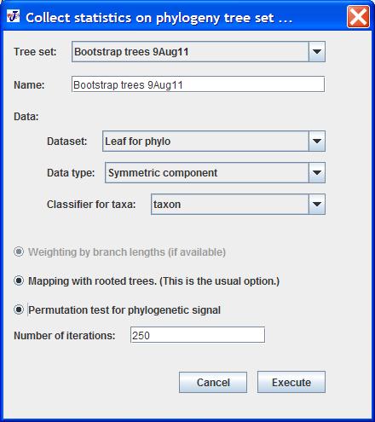The height and width of the screenshot is (422, 375).
Task: Expand the Classifier for taxa dropdown arrow
Action: tap(317, 205)
